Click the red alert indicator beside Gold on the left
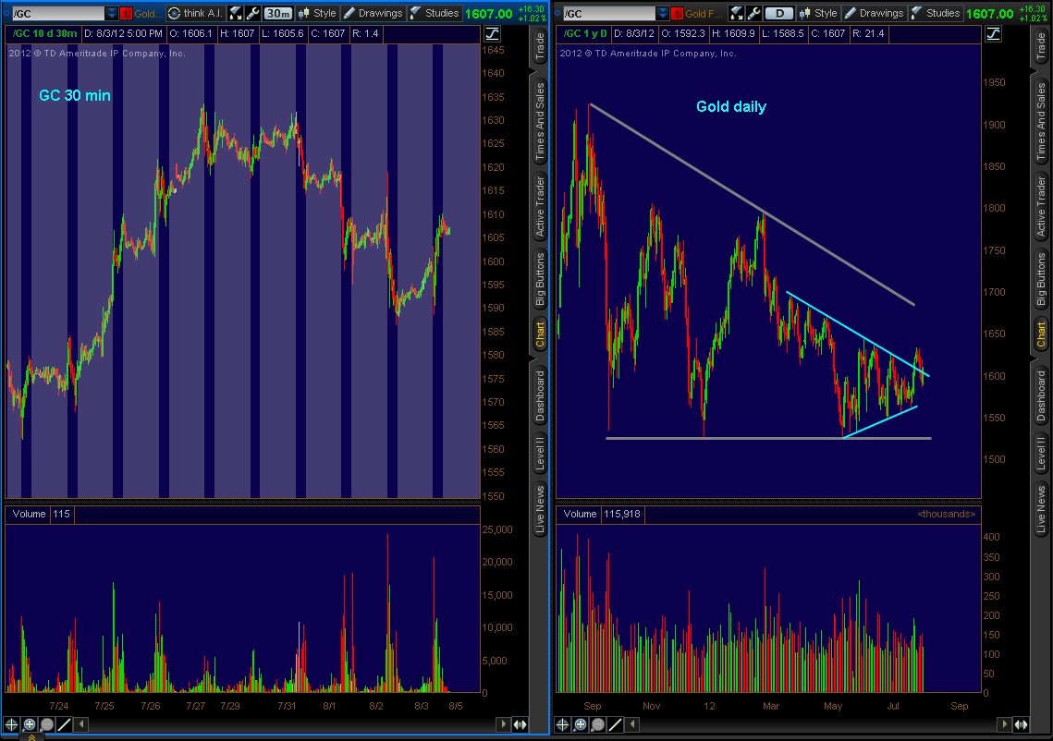 [x=127, y=13]
